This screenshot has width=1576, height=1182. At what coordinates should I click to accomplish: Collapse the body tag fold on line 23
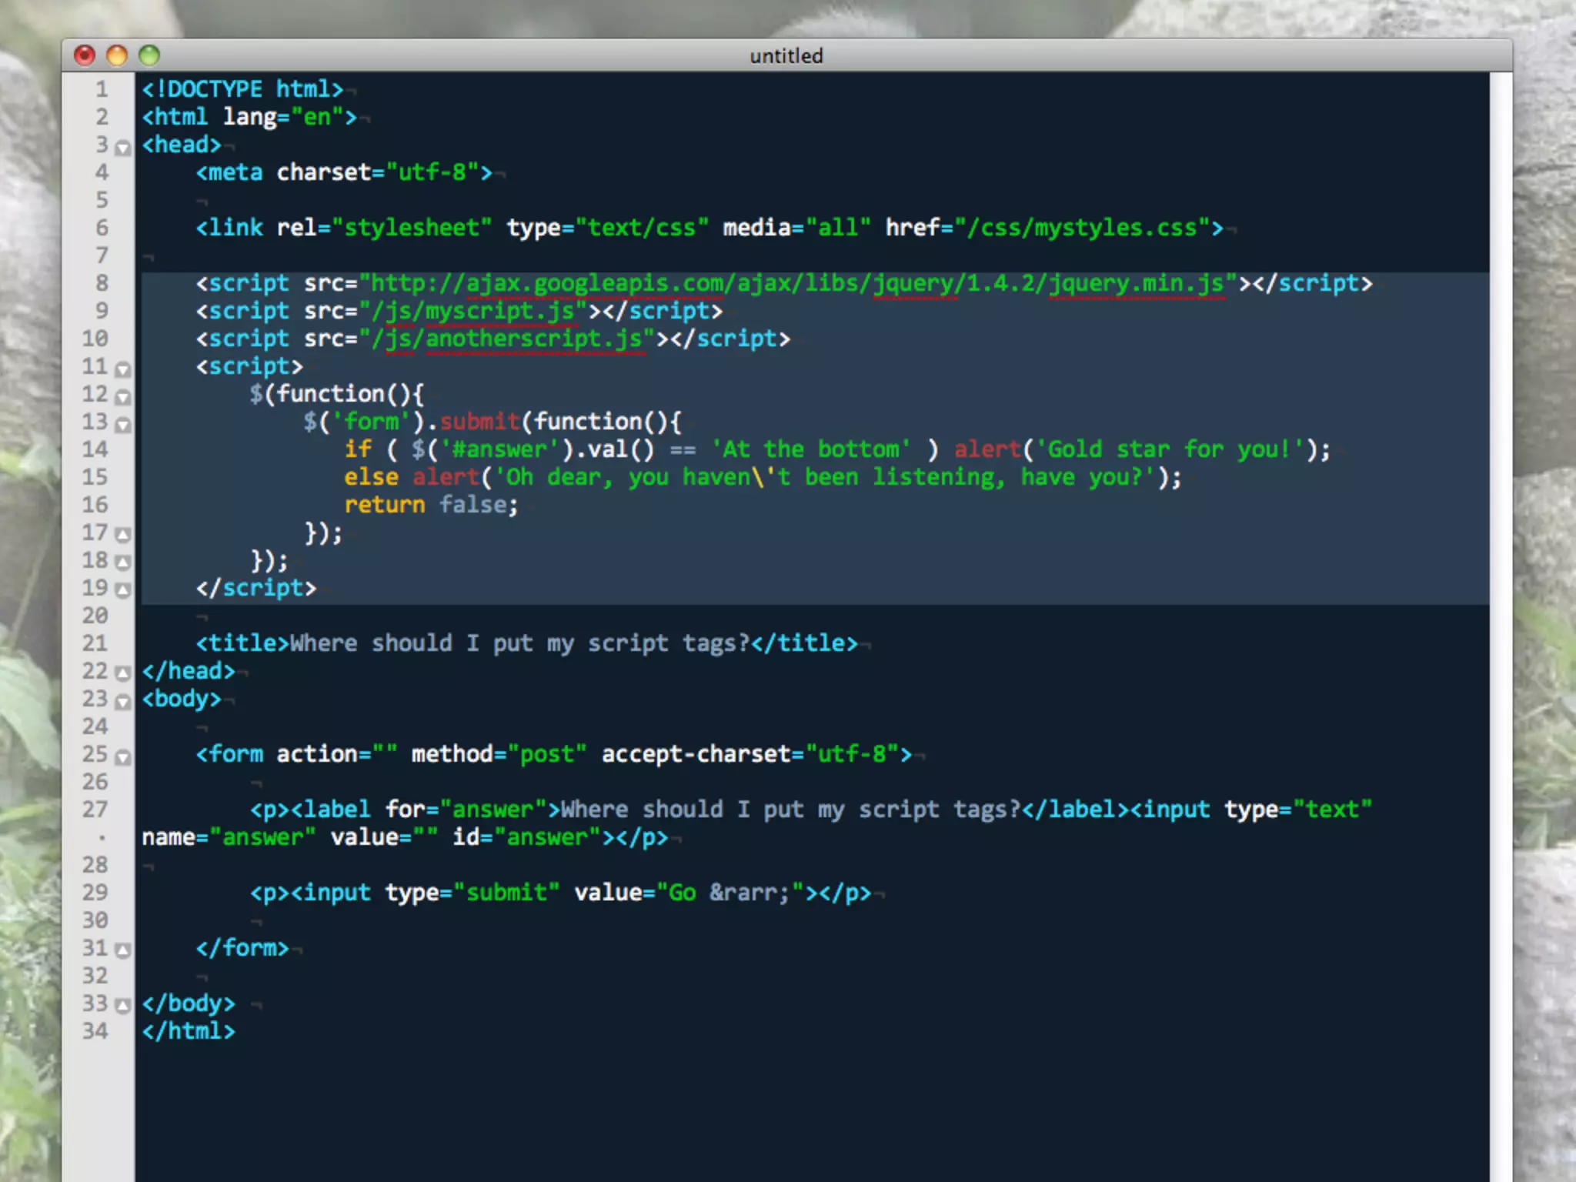[123, 701]
